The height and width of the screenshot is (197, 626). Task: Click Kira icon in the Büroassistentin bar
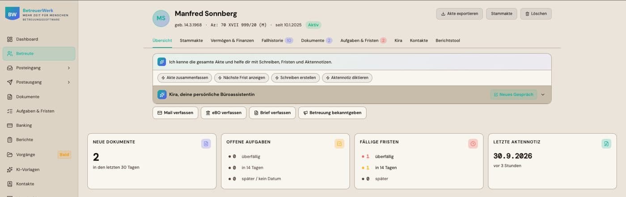coord(162,94)
